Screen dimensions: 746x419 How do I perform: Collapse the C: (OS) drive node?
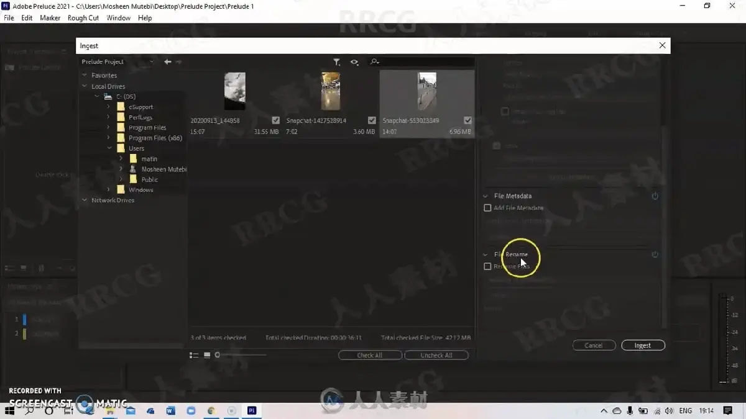point(97,97)
